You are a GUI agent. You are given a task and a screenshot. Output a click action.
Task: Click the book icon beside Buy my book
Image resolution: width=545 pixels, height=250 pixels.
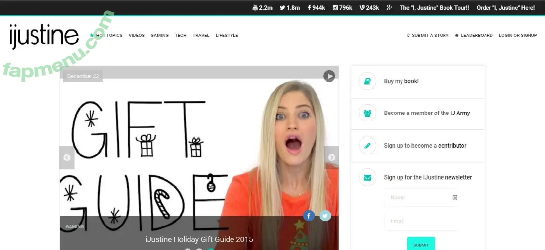[x=368, y=81]
